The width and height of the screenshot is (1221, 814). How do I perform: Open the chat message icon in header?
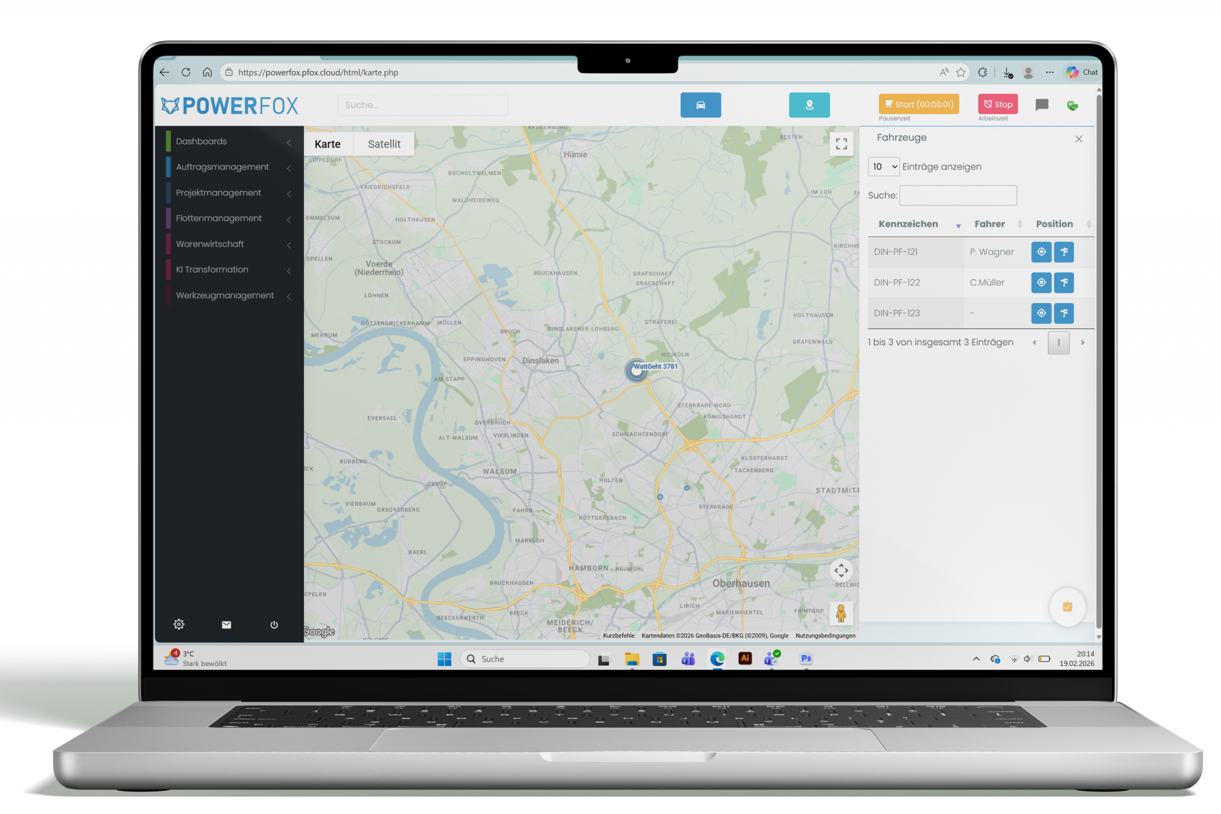(x=1041, y=105)
